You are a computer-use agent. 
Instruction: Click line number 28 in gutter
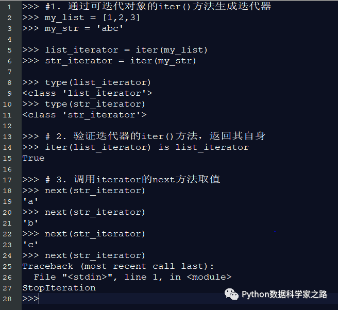(7, 299)
